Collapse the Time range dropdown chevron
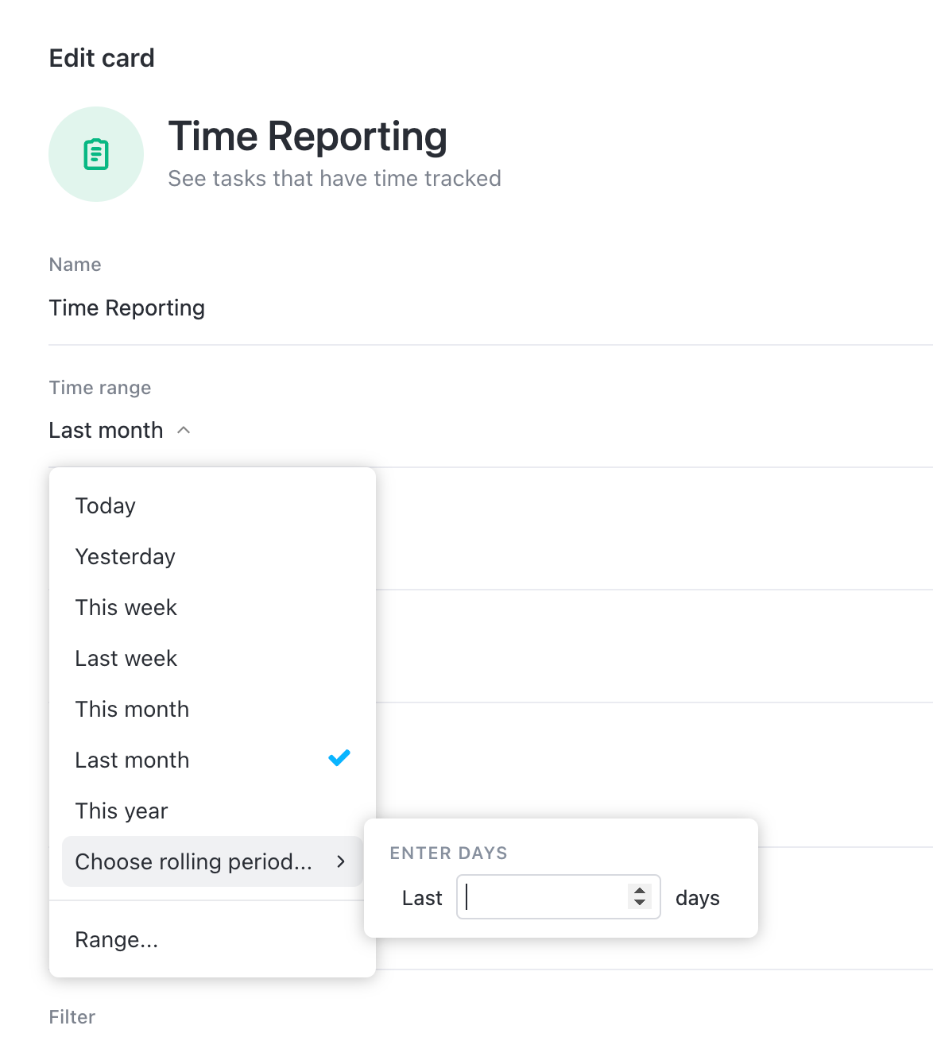Viewport: 933px width, 1041px height. point(184,430)
